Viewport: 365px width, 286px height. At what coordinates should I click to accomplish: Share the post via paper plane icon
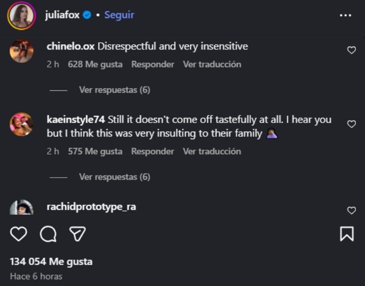(77, 234)
